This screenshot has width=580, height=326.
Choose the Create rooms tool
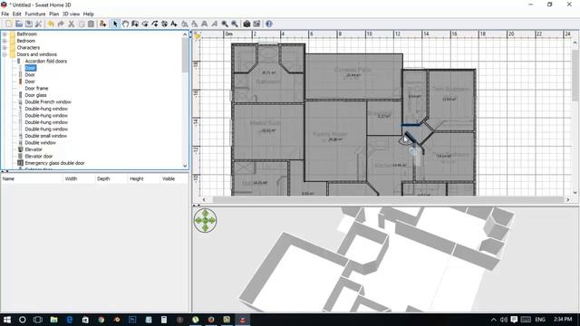pyautogui.click(x=145, y=24)
